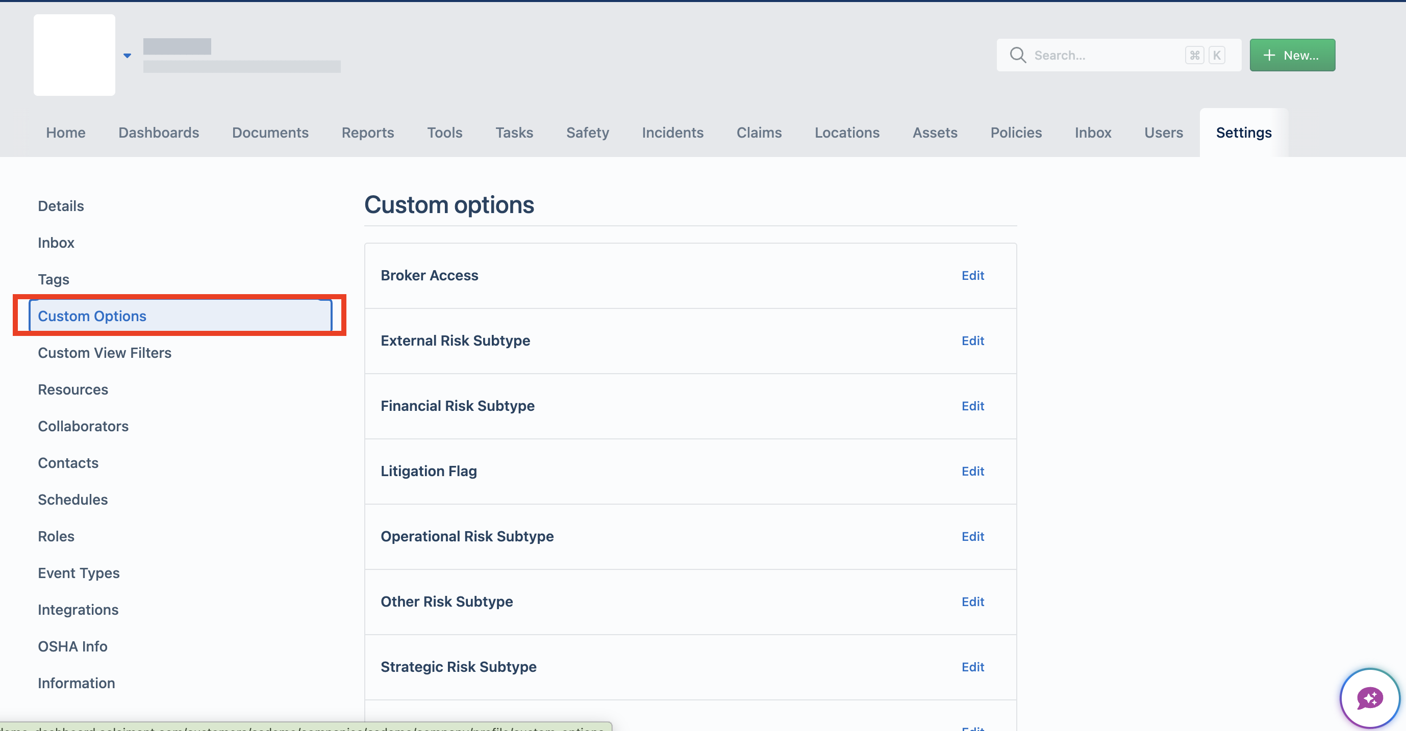Image resolution: width=1406 pixels, height=731 pixels.
Task: Open Inbox in the top navigation
Action: coord(1093,133)
